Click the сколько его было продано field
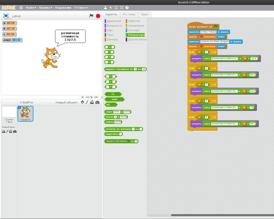The height and width of the screenshot is (219, 274). pyautogui.click(x=215, y=42)
